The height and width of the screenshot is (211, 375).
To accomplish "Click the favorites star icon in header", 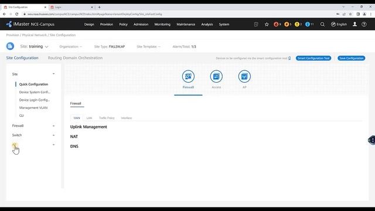I will [x=267, y=25].
